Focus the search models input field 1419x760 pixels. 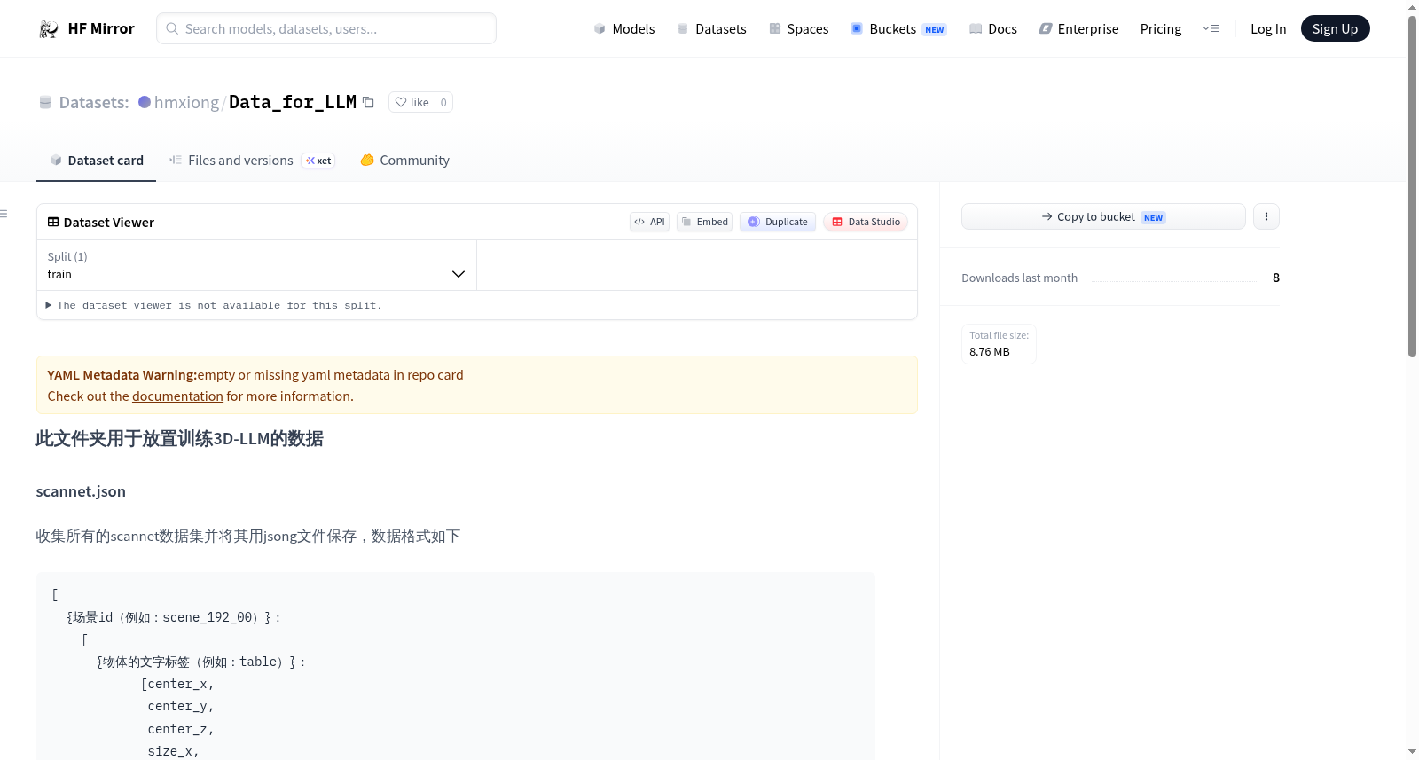coord(326,28)
